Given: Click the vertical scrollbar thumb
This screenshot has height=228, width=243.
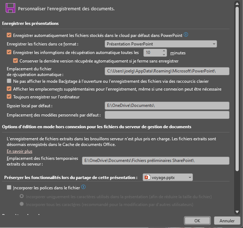Looking at the screenshot, I should click(x=237, y=89).
